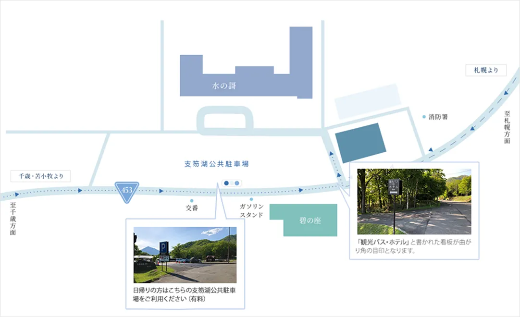Click the blue dot above ガソリンスタンド
Image resolution: width=520 pixels, height=317 pixels.
(251, 199)
